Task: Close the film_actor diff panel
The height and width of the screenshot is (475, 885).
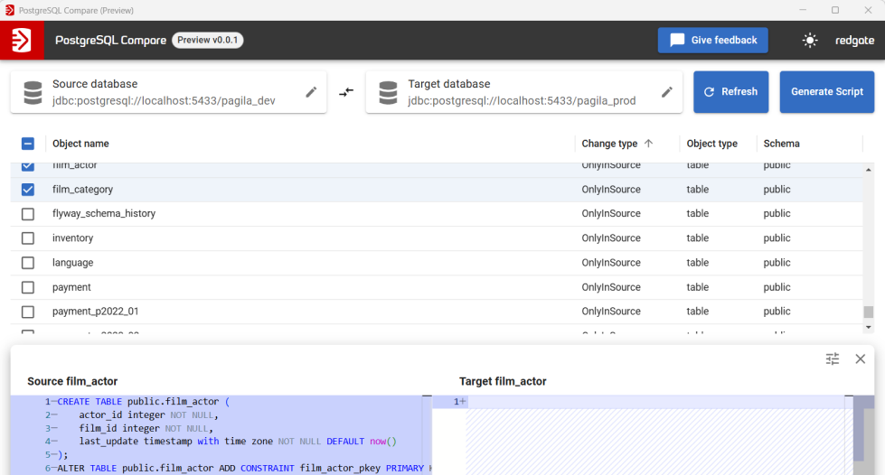Action: [x=861, y=359]
